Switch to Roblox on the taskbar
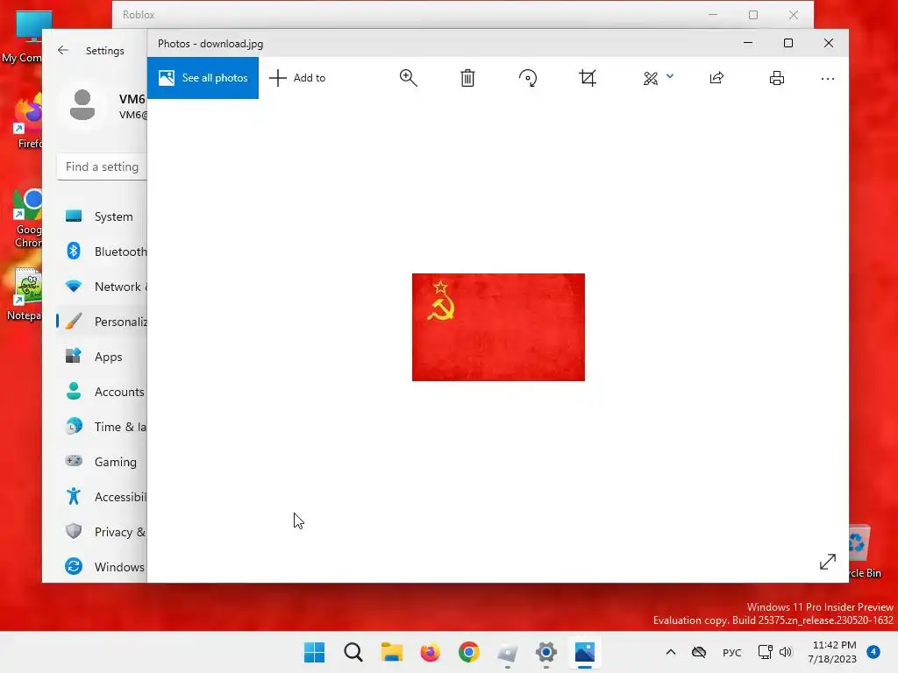Image resolution: width=898 pixels, height=673 pixels. [x=508, y=652]
